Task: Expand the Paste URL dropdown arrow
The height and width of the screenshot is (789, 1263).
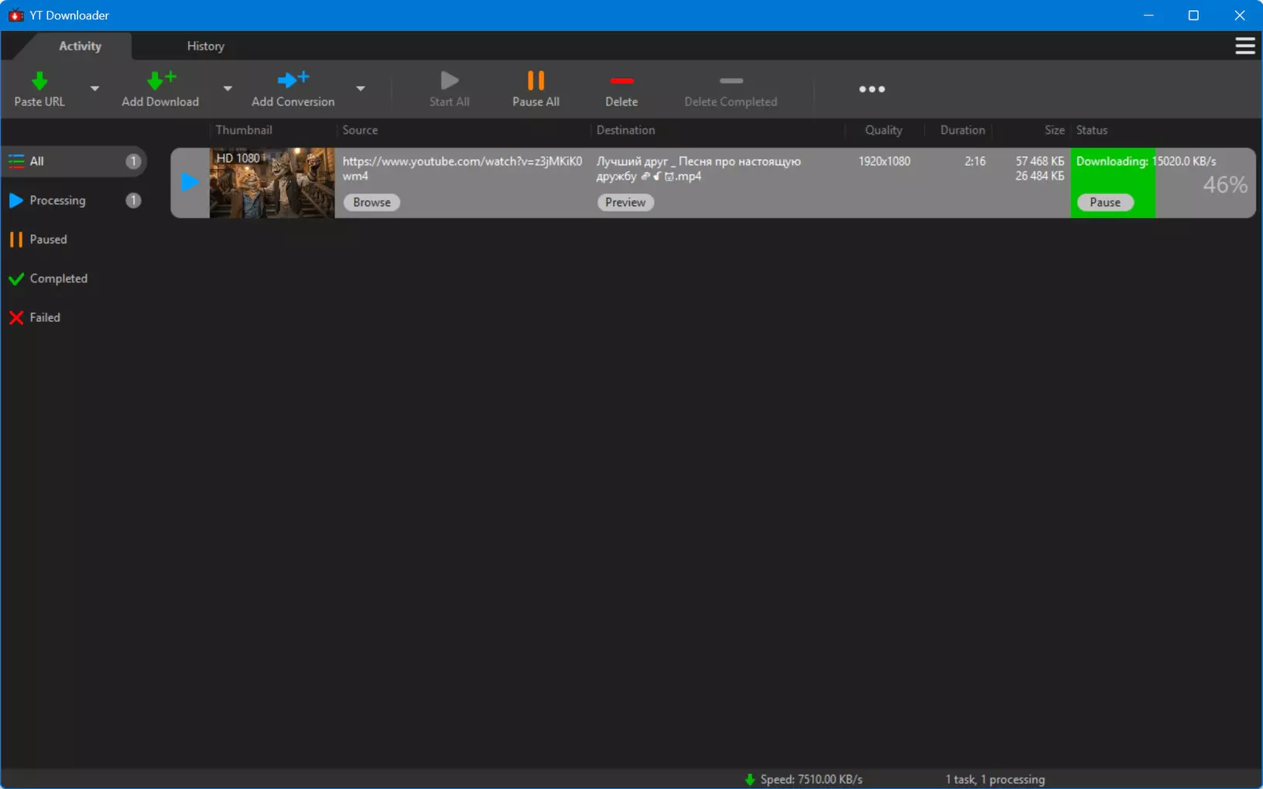Action: (x=94, y=88)
